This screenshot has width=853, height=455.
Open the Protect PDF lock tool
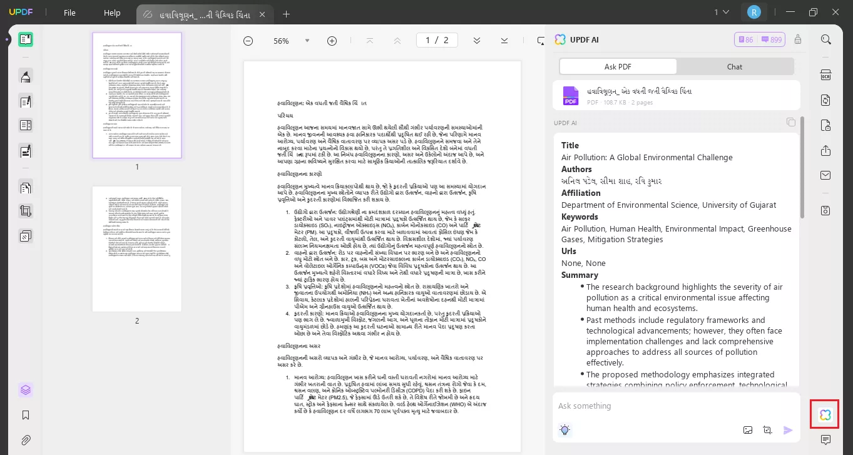click(826, 125)
